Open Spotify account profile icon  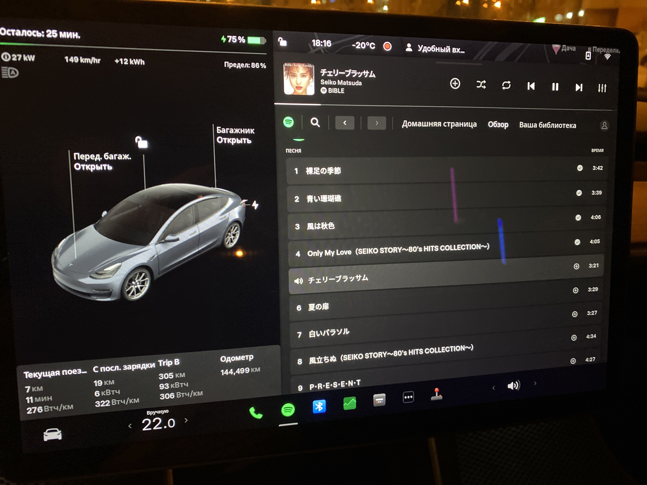pyautogui.click(x=605, y=126)
